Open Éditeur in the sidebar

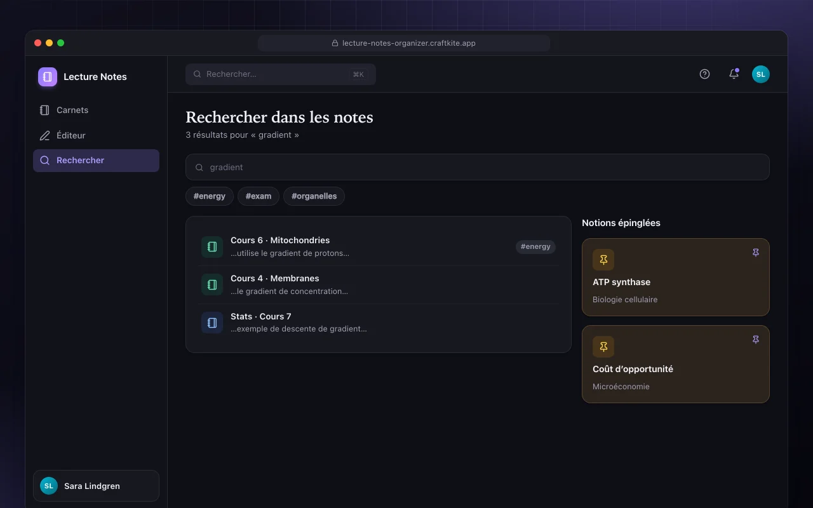click(96, 135)
